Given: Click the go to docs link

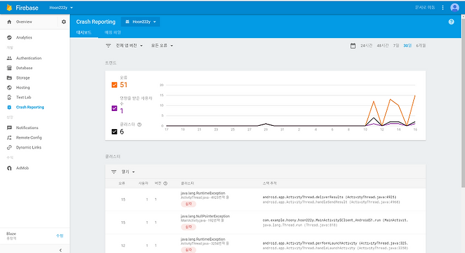Looking at the screenshot, I should pos(425,7).
